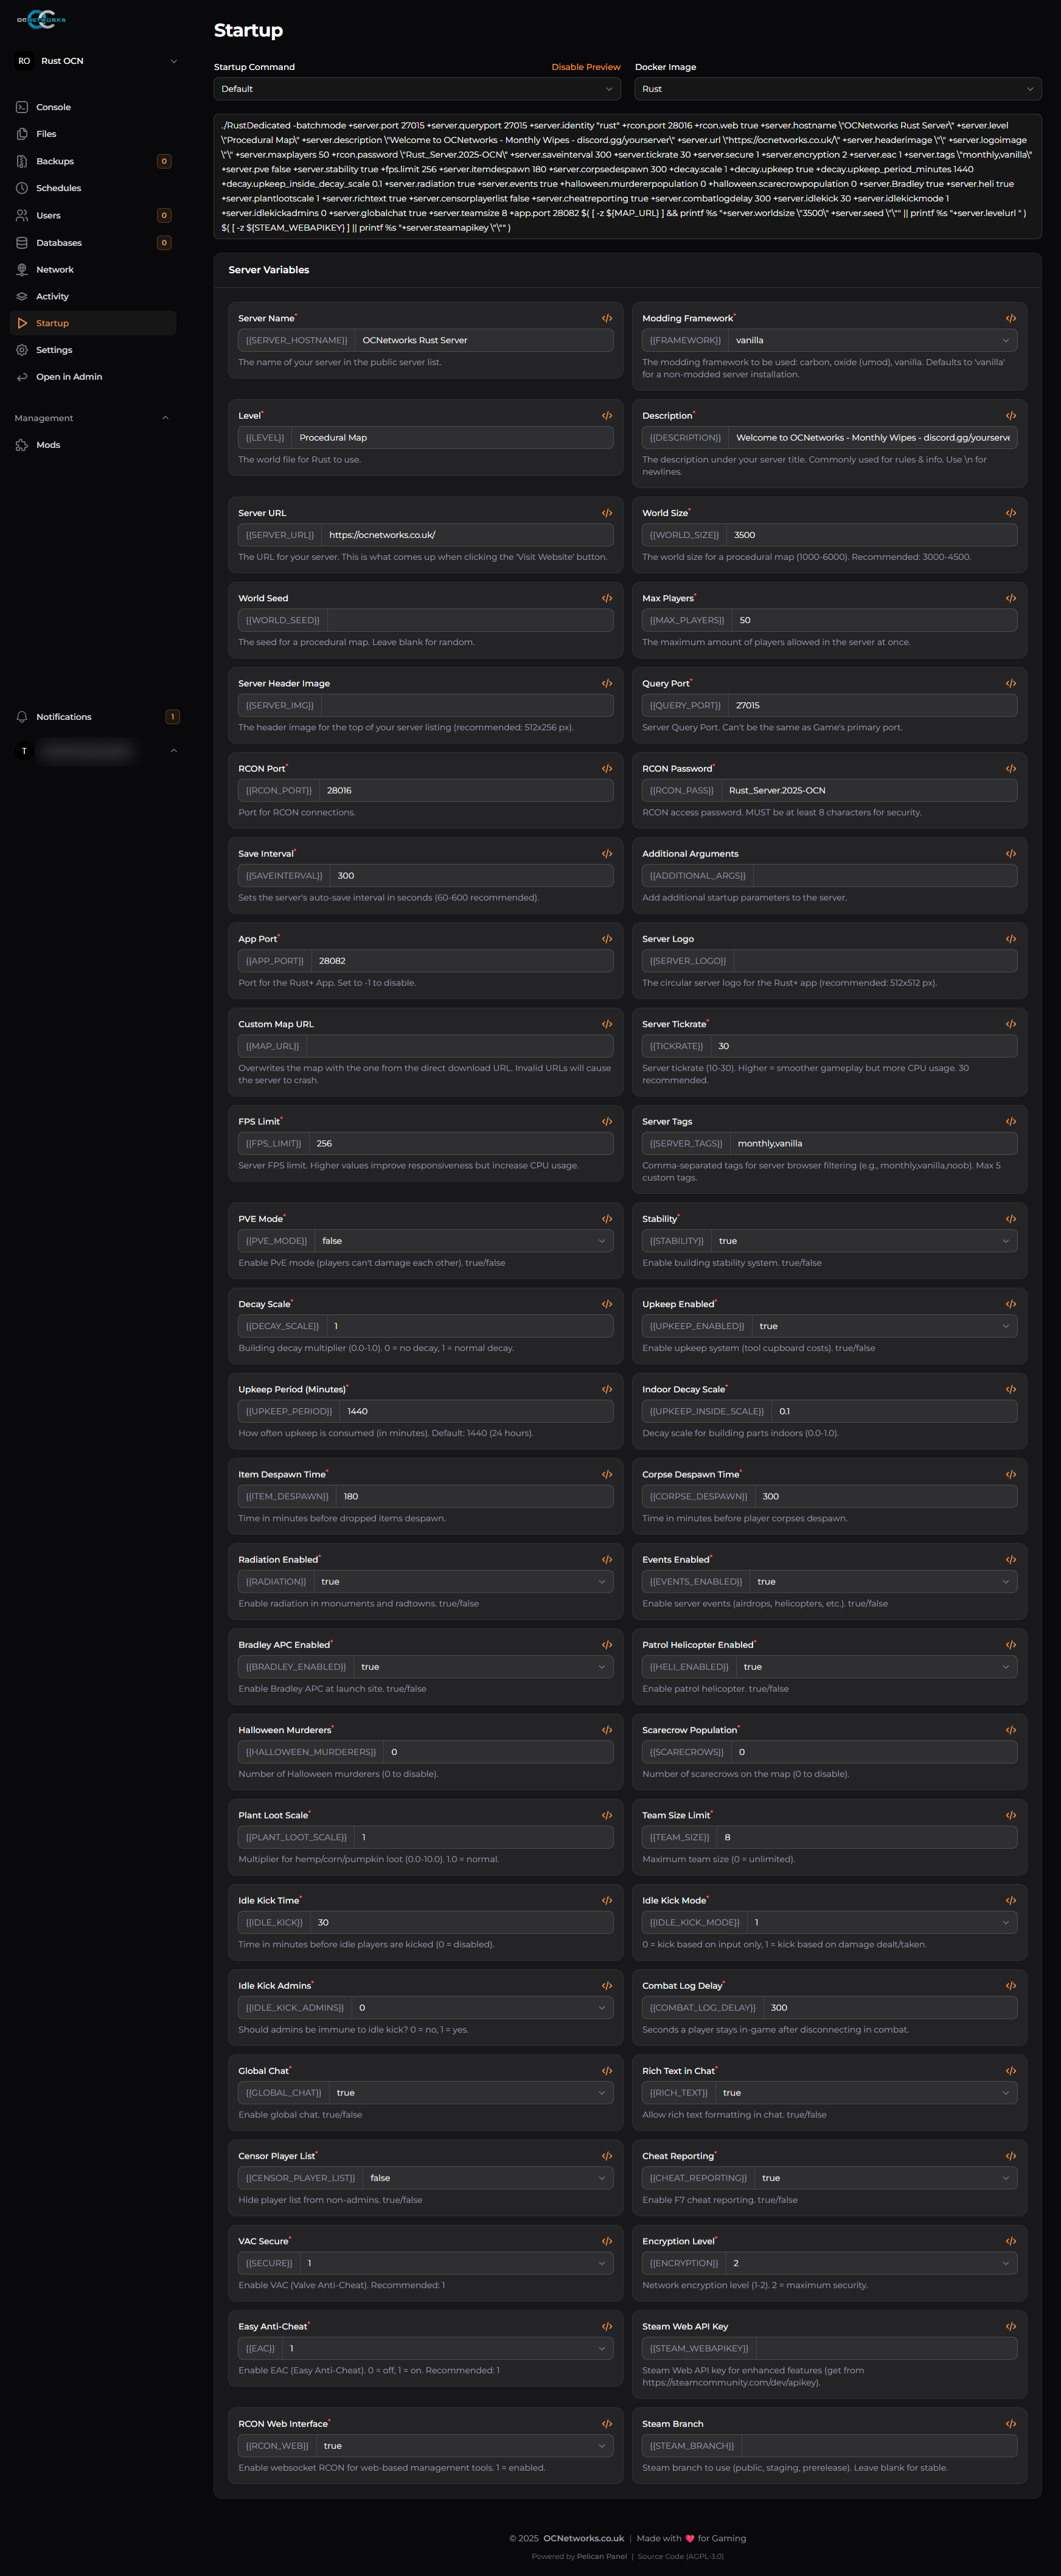Open Mods under Management
This screenshot has width=1061, height=2576.
(48, 445)
